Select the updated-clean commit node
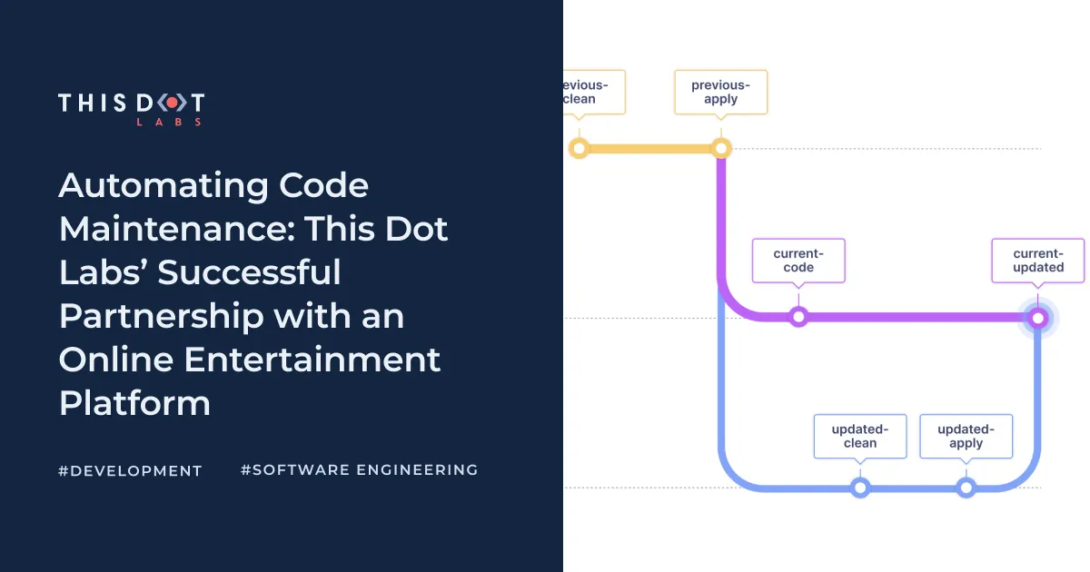The height and width of the screenshot is (572, 1090). click(859, 488)
